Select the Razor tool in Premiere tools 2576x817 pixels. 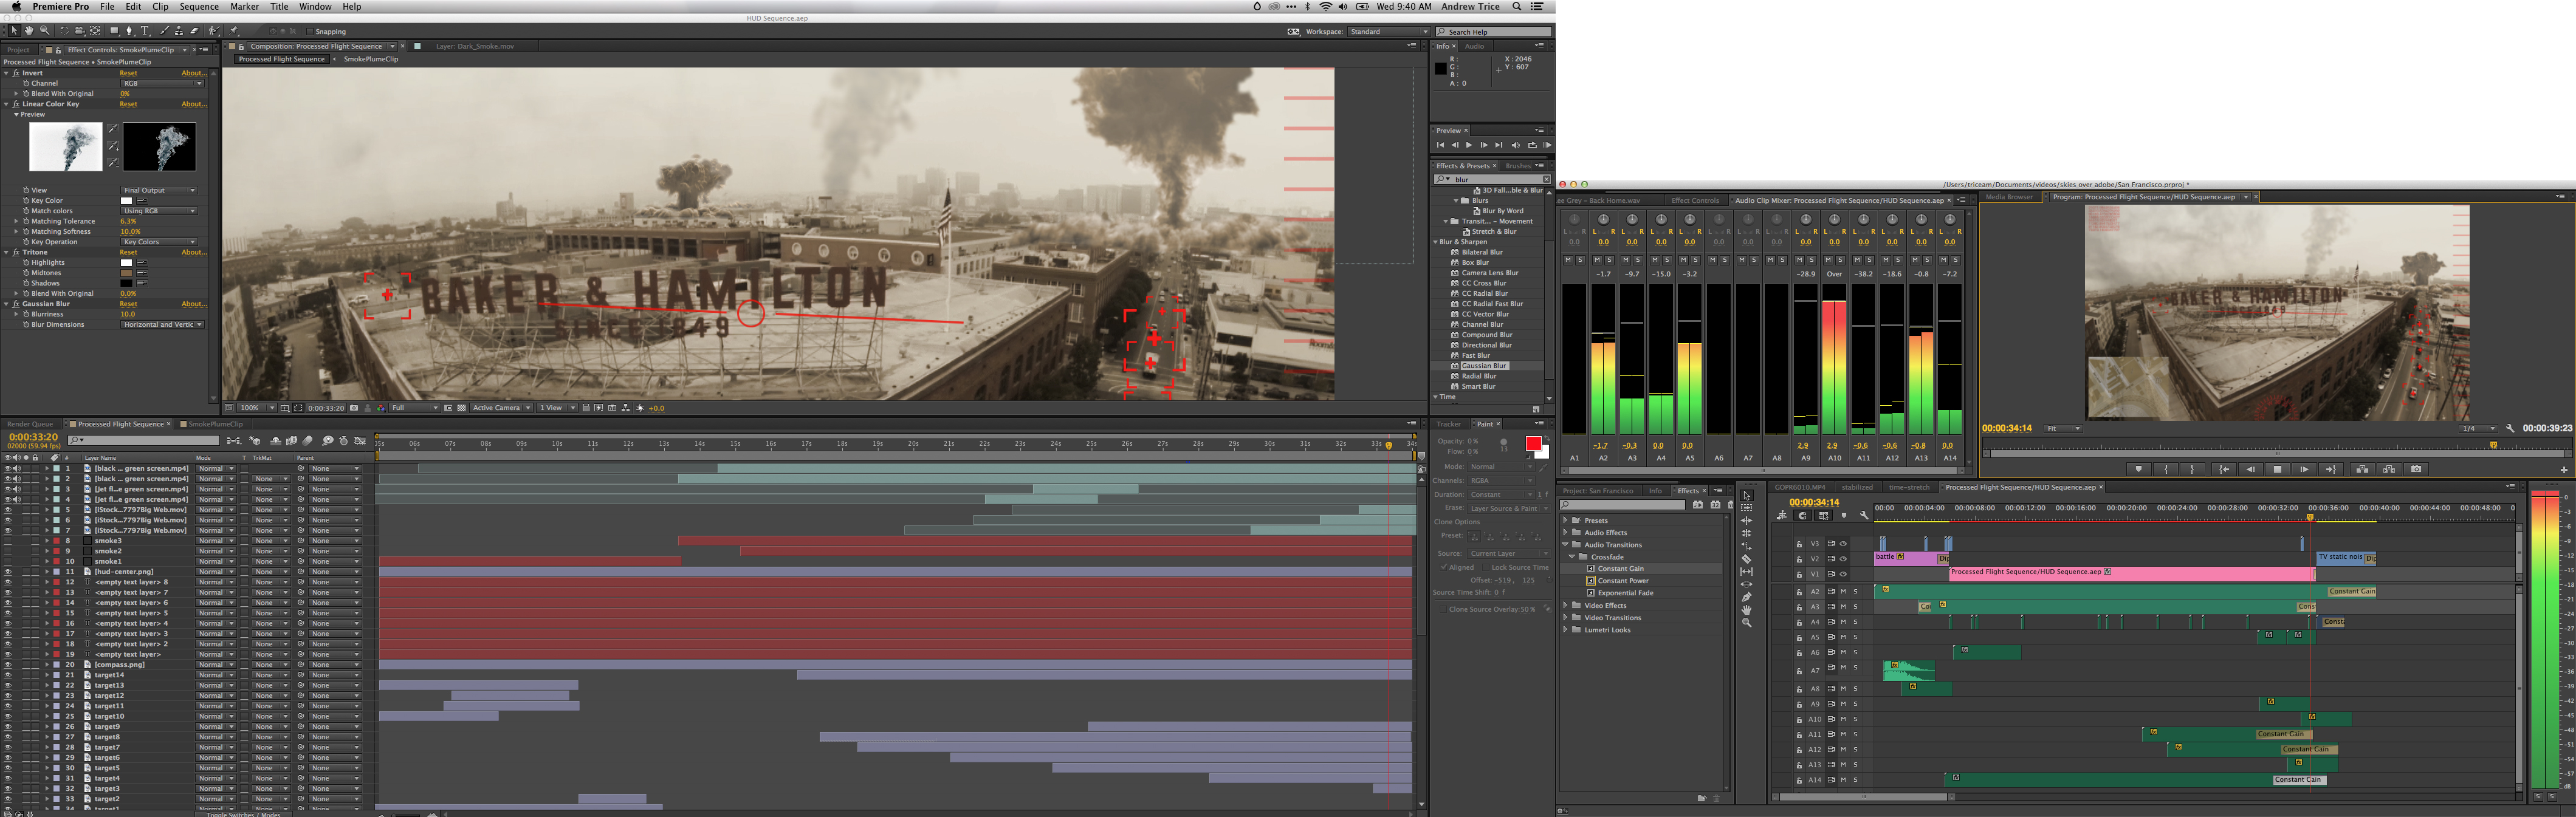click(x=1747, y=559)
